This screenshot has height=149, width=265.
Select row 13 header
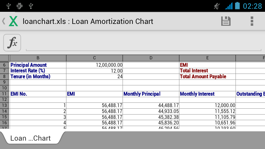[x=4, y=105]
